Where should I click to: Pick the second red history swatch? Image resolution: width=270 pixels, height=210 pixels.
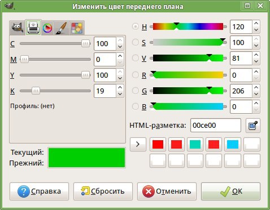tap(176, 144)
